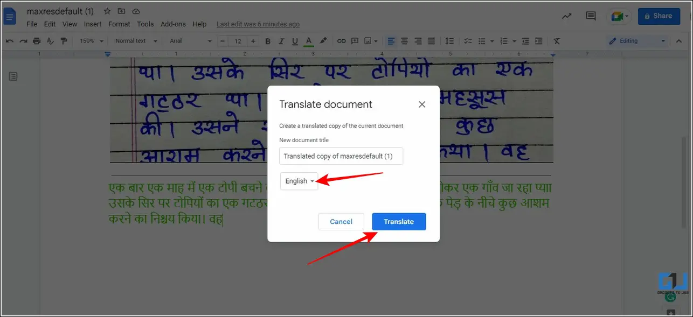Open numbered list style dropdown arrow

click(514, 41)
